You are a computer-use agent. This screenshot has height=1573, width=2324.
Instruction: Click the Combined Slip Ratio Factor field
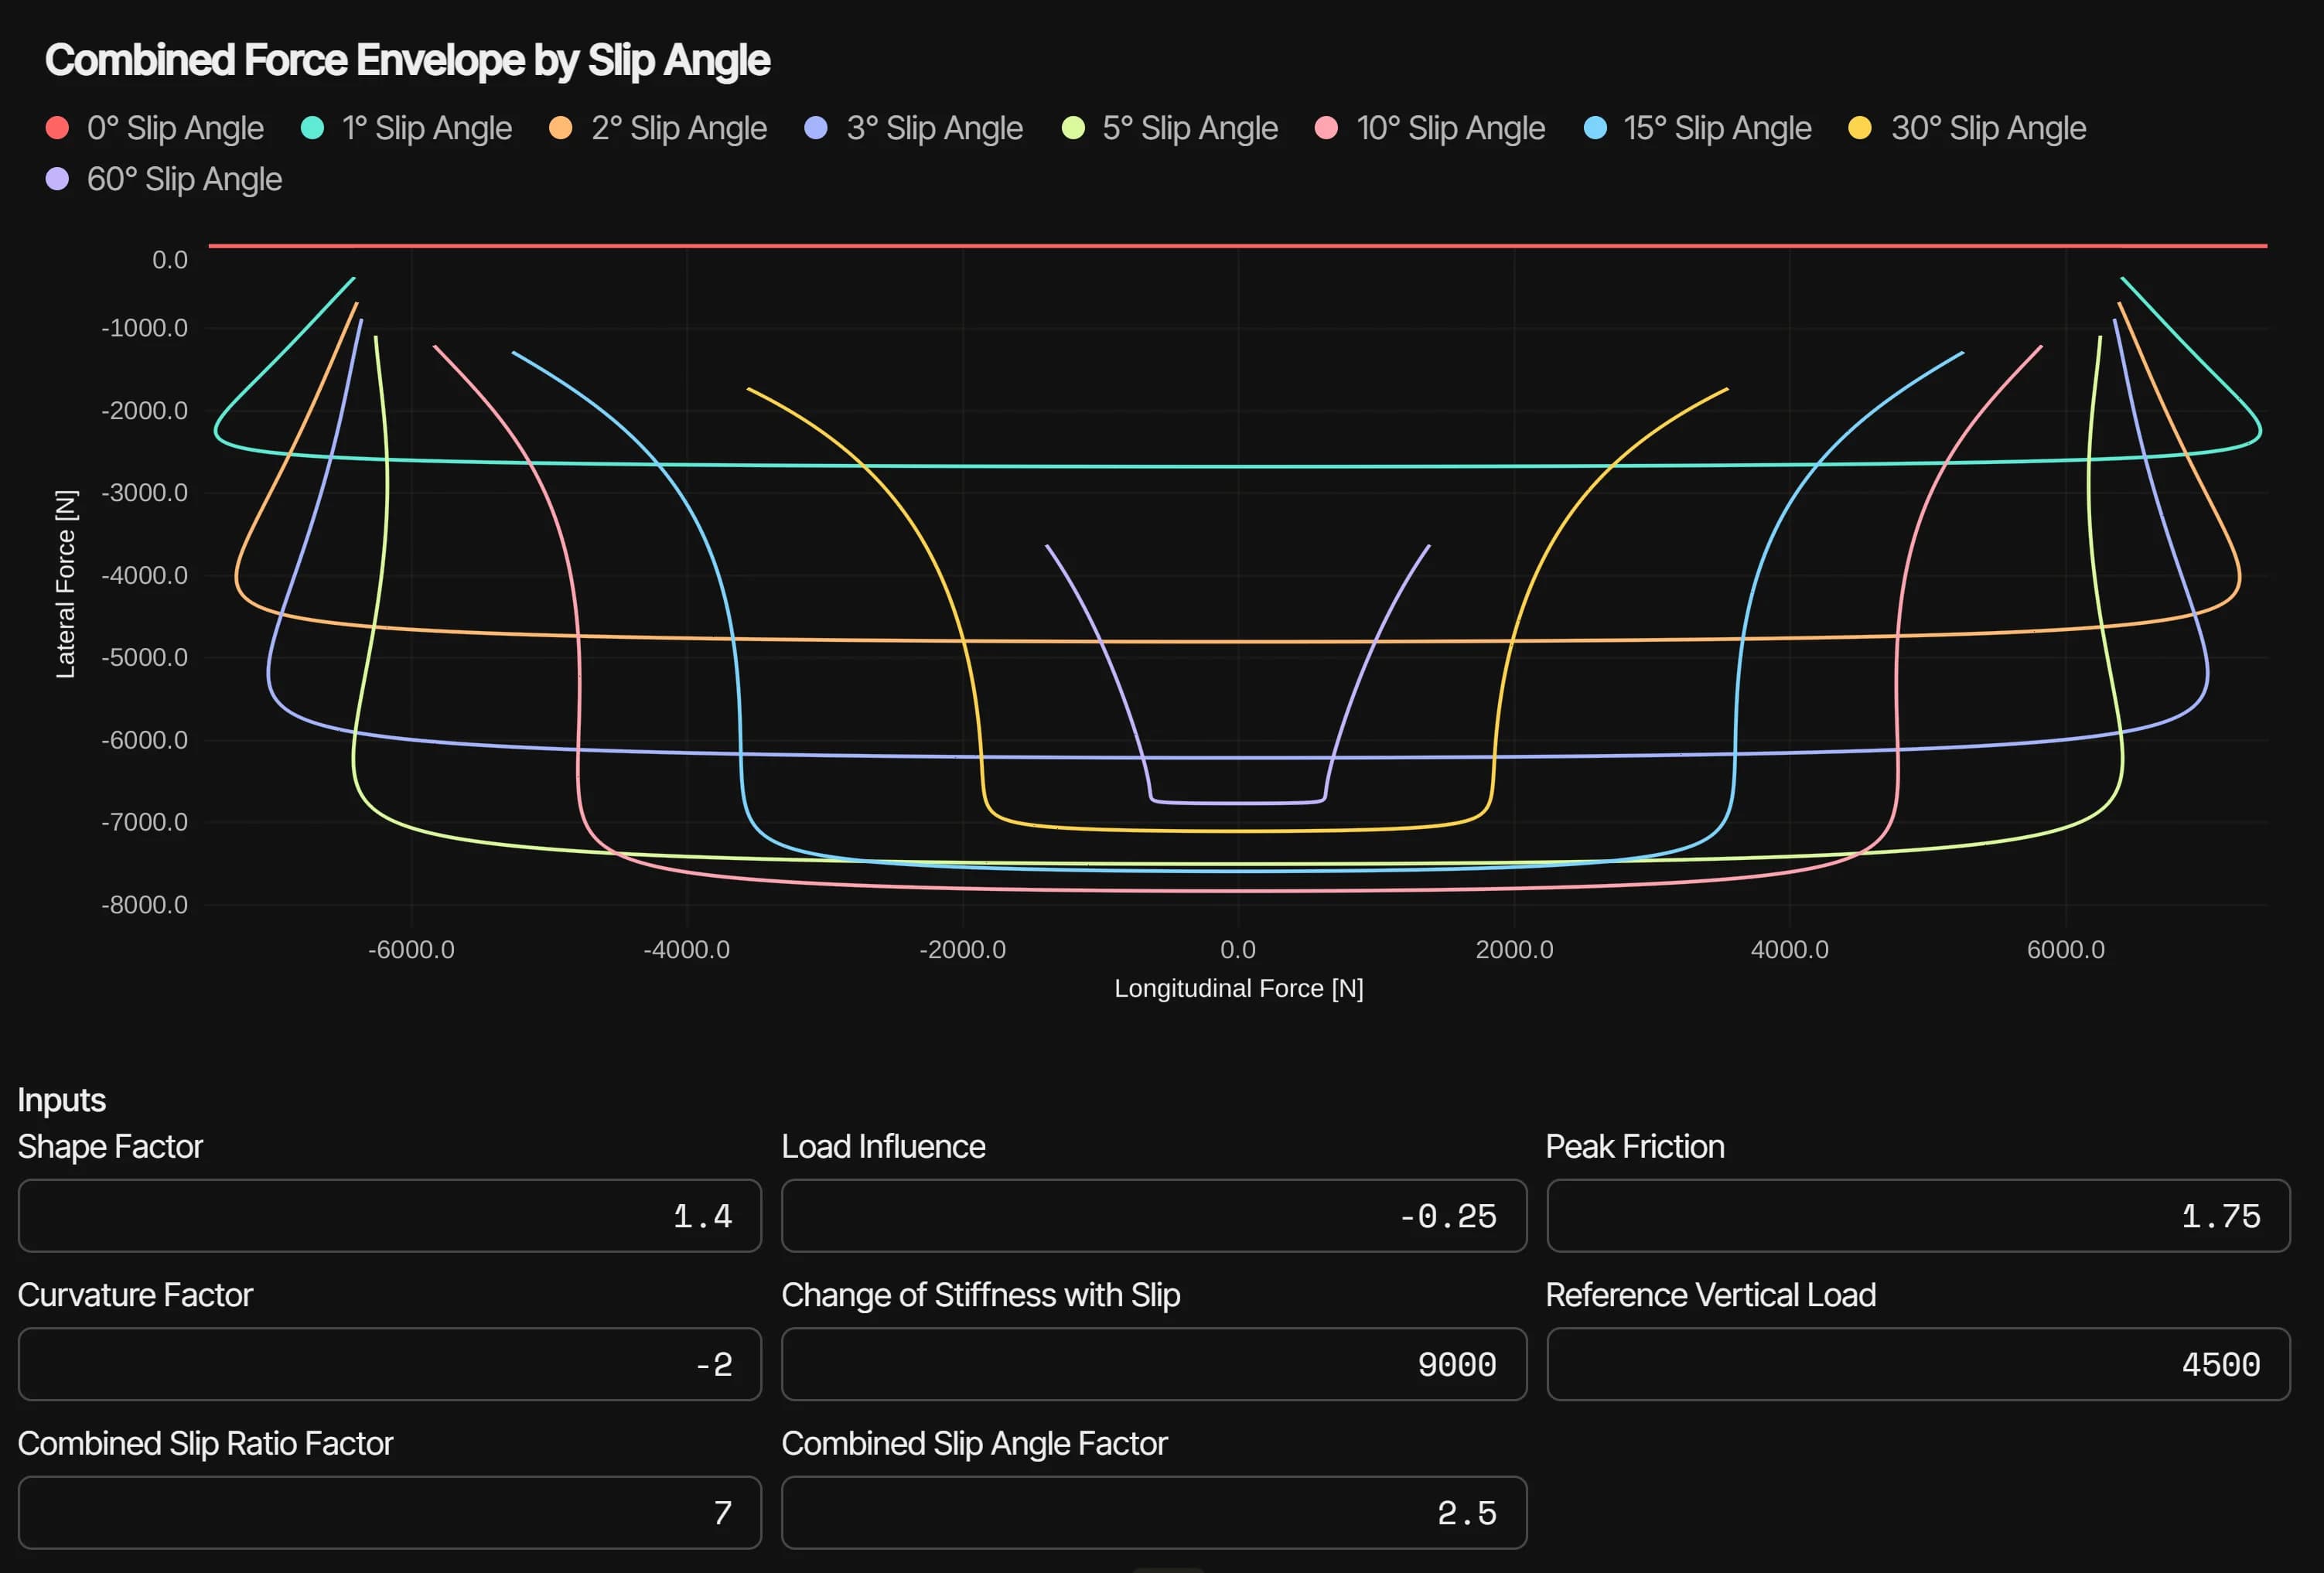coord(390,1513)
